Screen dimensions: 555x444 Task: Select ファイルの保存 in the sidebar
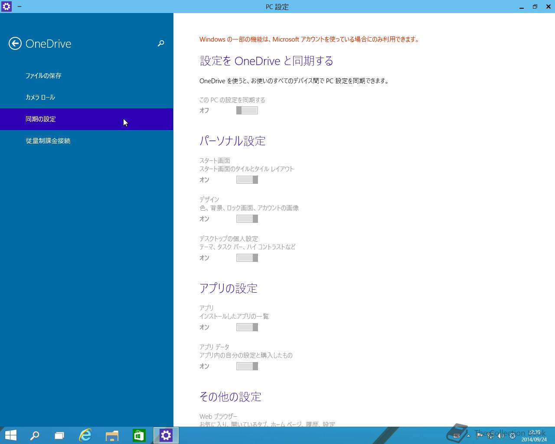(87, 76)
